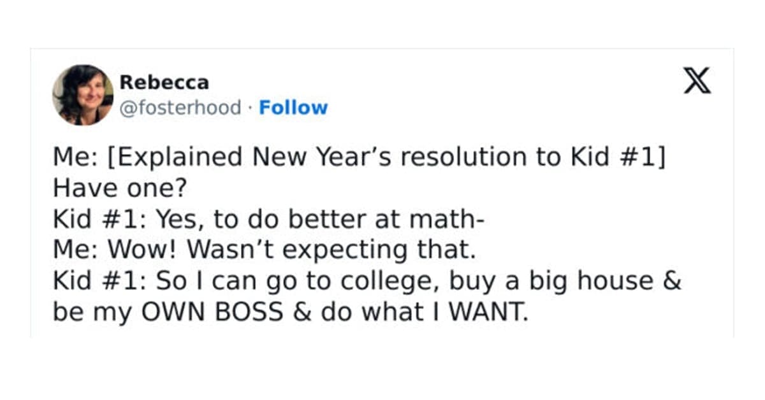
Task: Click the @fosterhood handle
Action: click(180, 108)
